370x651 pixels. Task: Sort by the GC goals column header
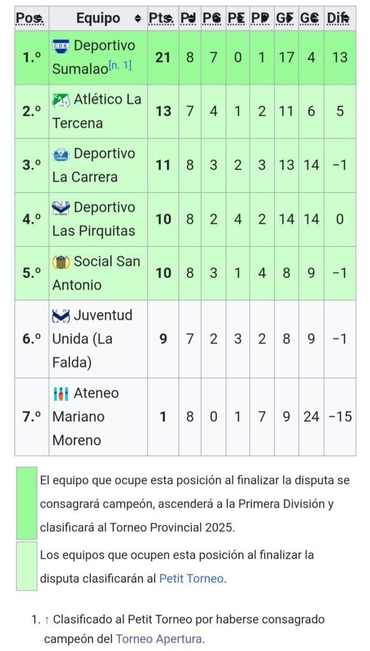[x=311, y=18]
